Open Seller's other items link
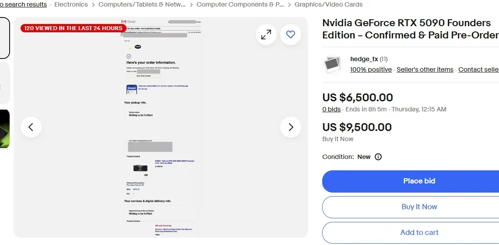Screen dimensions: 499x245 click(x=425, y=69)
